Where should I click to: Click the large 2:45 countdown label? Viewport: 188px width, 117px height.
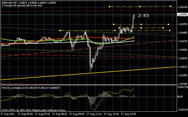[143, 16]
